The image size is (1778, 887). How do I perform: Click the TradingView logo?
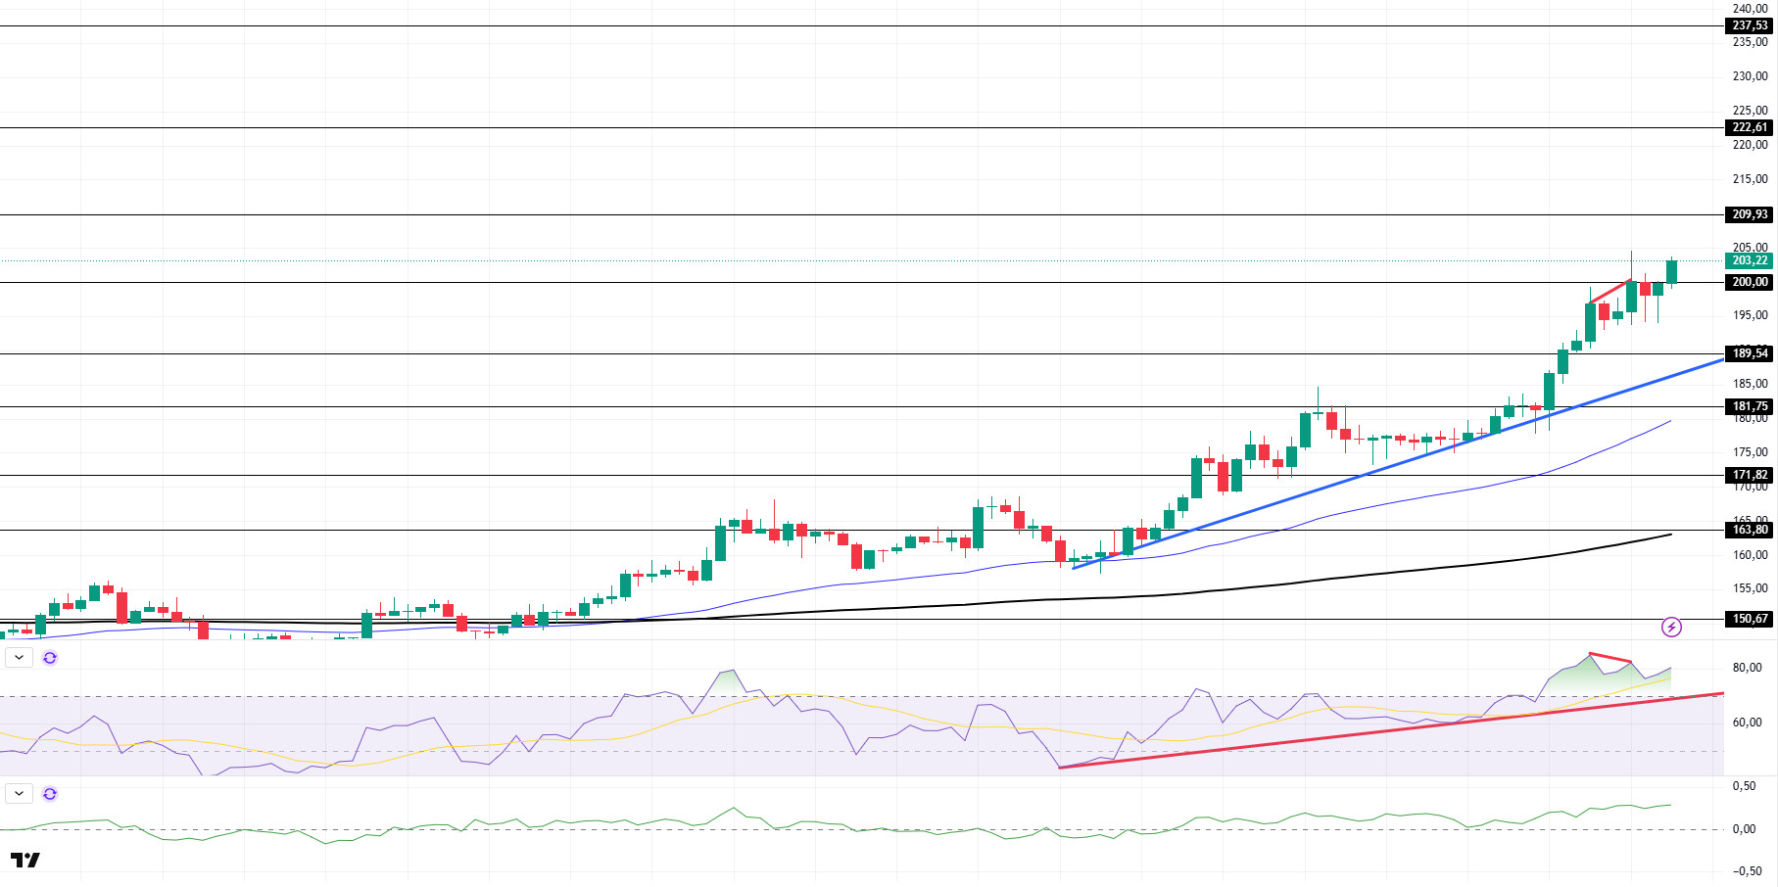click(x=25, y=860)
